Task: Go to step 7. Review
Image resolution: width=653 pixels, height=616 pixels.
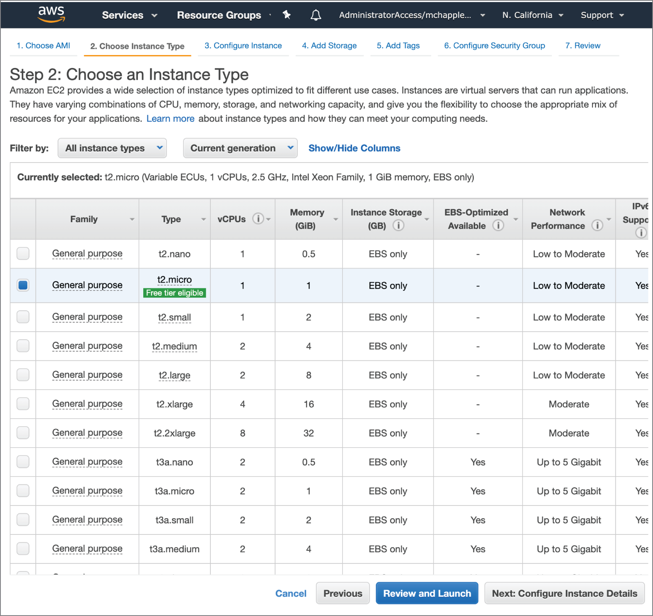Action: [x=583, y=46]
